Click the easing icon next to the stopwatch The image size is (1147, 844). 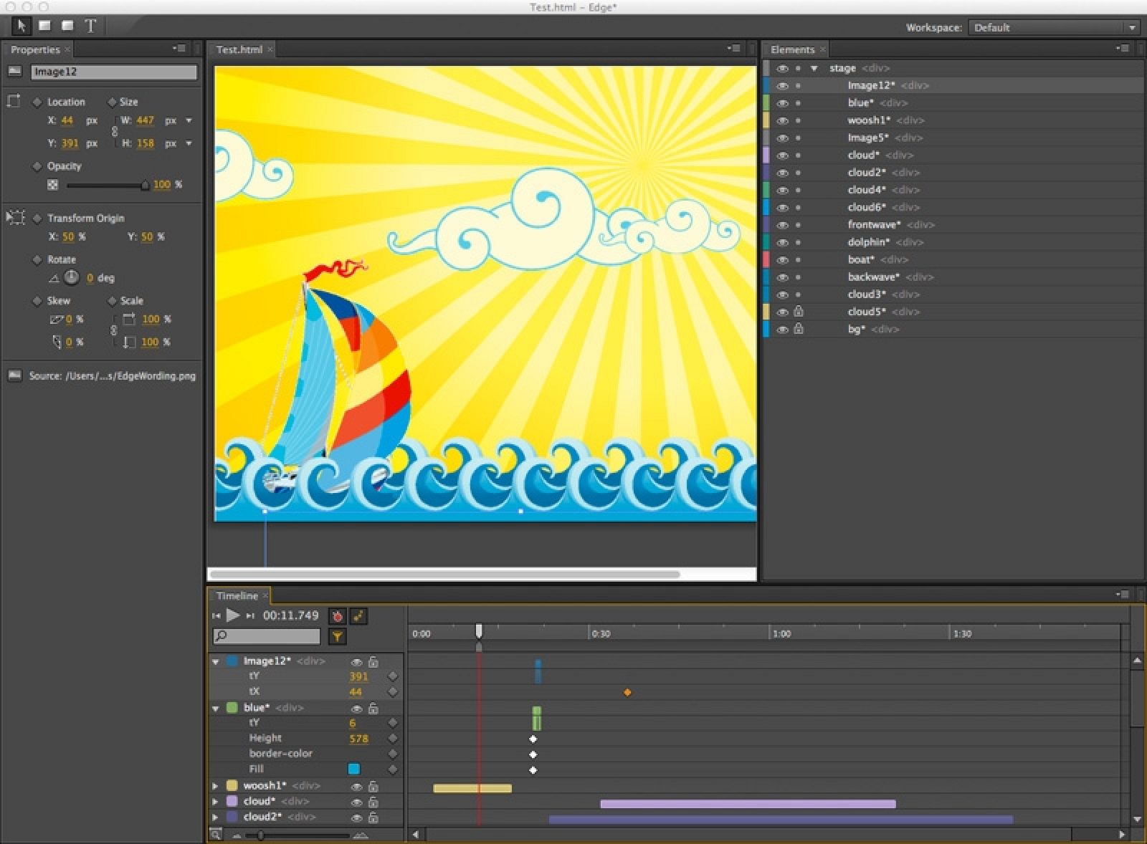[x=358, y=615]
